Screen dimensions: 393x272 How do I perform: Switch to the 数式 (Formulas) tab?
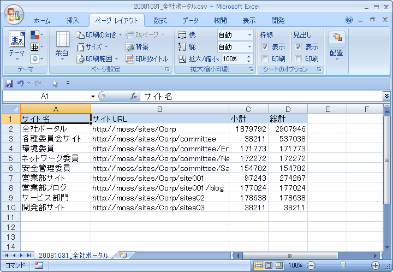click(160, 21)
